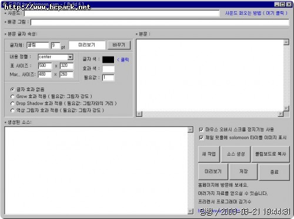Toggle solomoon 타이틀 이미지 표시 checkbox
Screen dimensions: 294x219
(201, 138)
